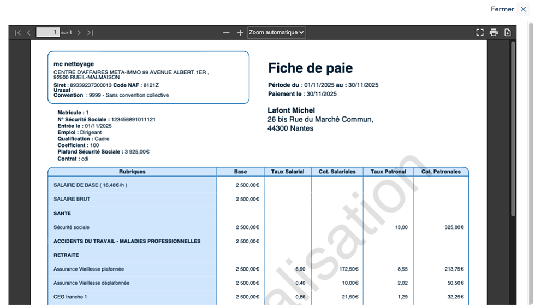Click the Code NAF 8121Z text
Image resolution: width=535 pixels, height=305 pixels.
136,85
